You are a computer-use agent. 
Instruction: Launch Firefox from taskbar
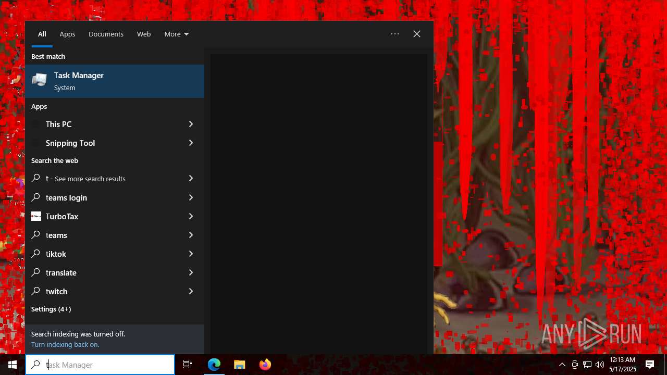[265, 365]
